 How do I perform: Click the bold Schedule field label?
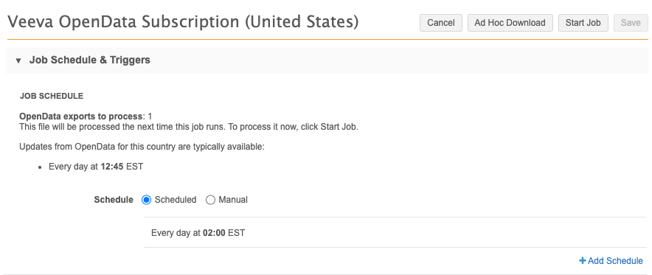click(114, 200)
